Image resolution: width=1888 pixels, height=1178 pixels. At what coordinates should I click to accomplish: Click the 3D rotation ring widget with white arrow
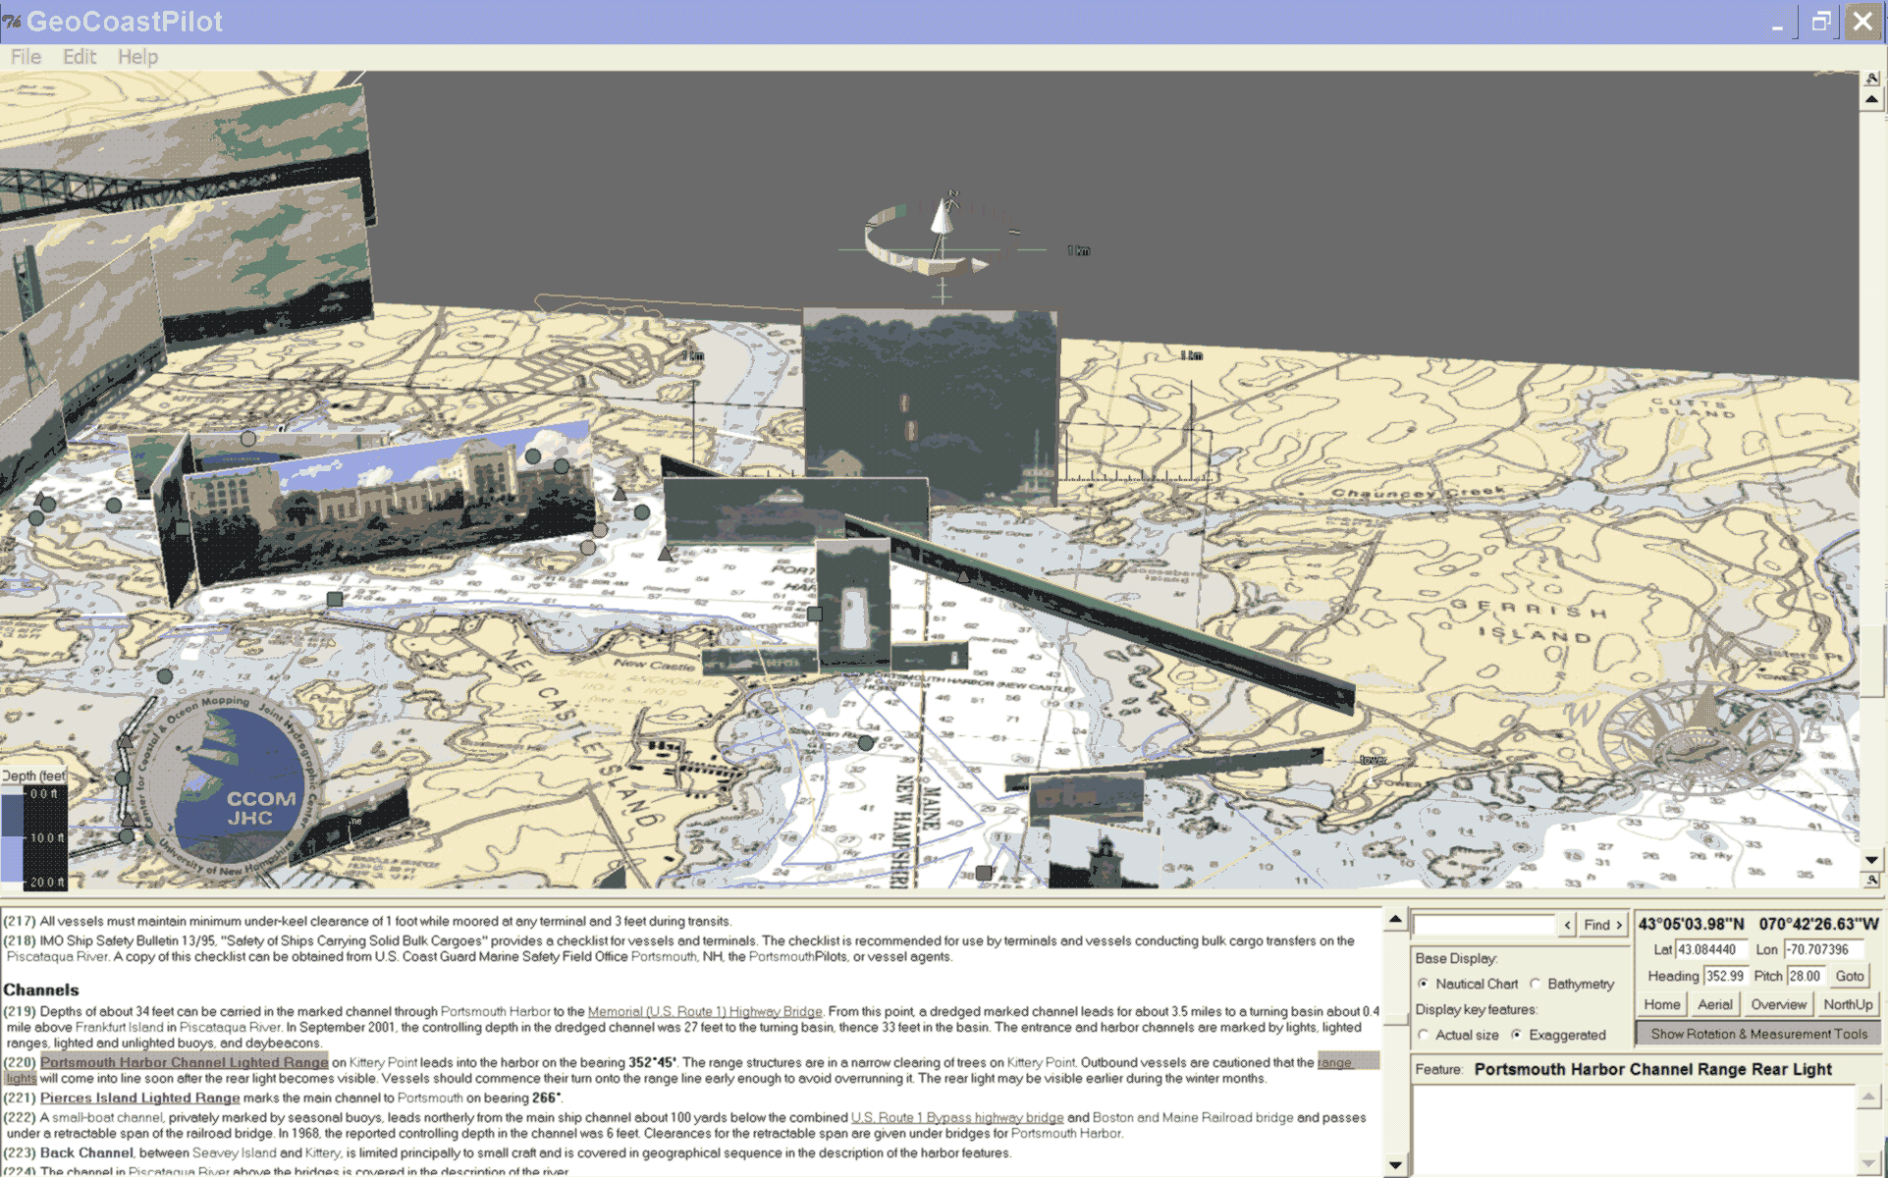928,239
